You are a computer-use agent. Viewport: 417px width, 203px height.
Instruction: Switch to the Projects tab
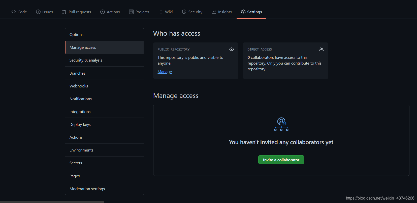(x=139, y=12)
